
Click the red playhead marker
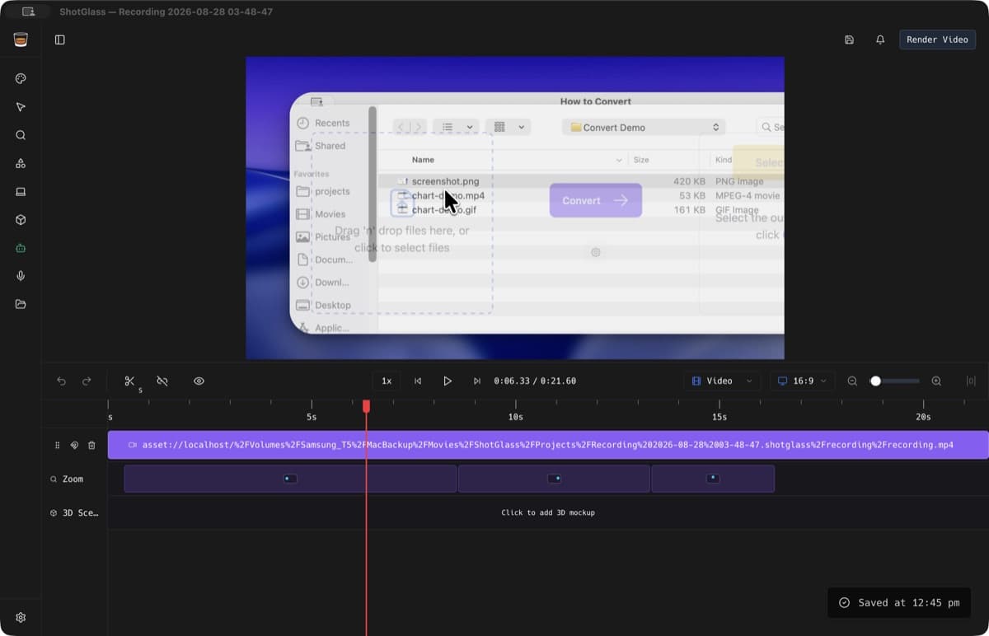(x=366, y=406)
